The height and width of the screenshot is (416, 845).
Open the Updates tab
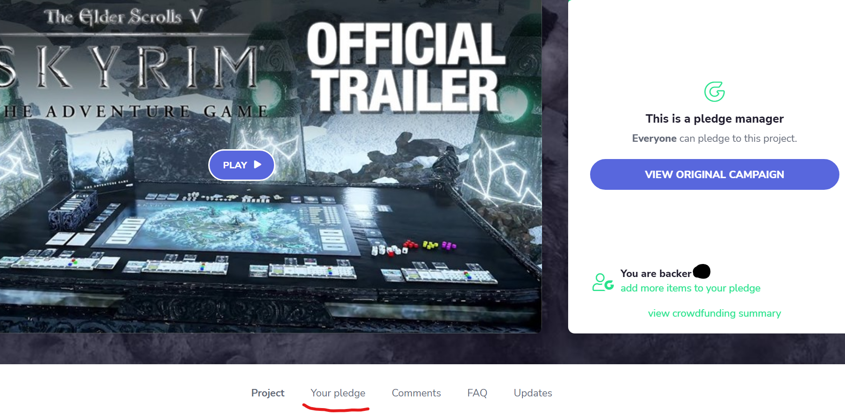click(533, 393)
